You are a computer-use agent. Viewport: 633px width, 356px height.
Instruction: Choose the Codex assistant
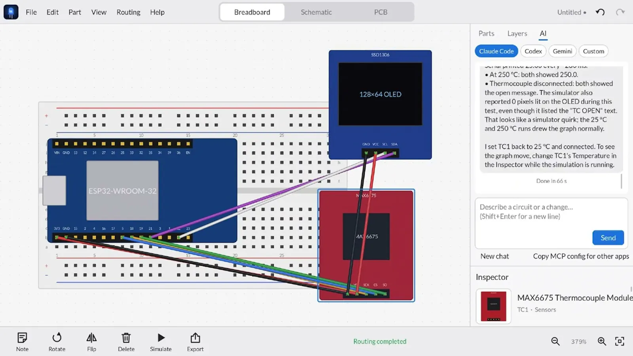coord(533,51)
